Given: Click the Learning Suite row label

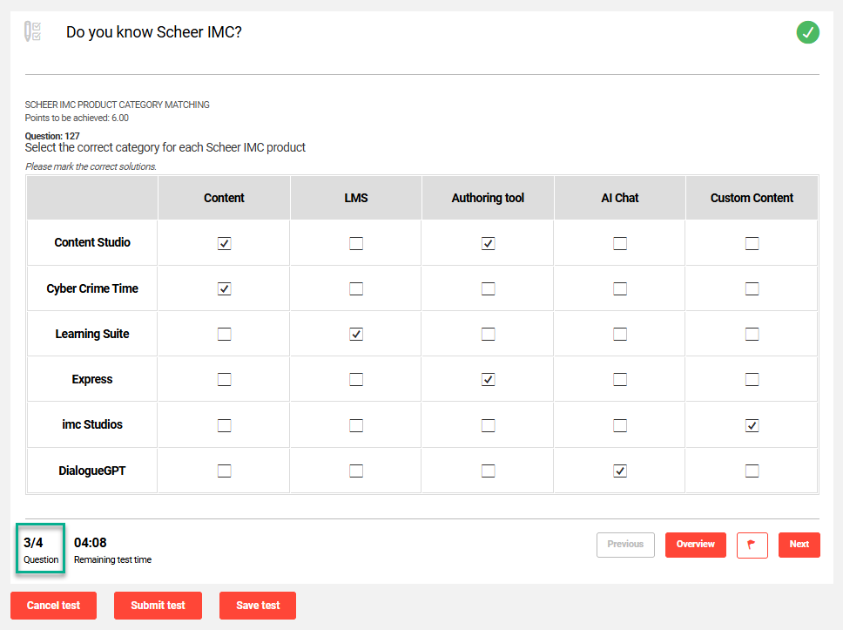Looking at the screenshot, I should (92, 334).
